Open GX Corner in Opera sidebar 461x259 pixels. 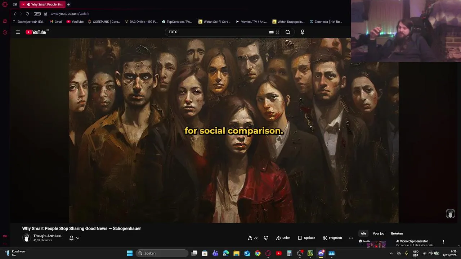click(x=5, y=236)
